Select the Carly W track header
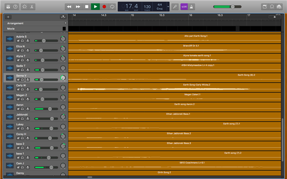Viewport: 287px width, 179px height. tap(36, 87)
